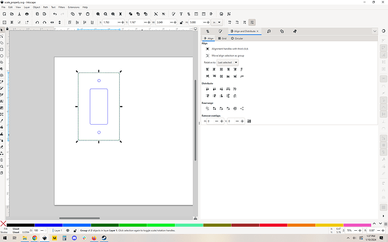This screenshot has height=242, width=388.
Task: Open Inkscape from Windows taskbar
Action: 44,238
